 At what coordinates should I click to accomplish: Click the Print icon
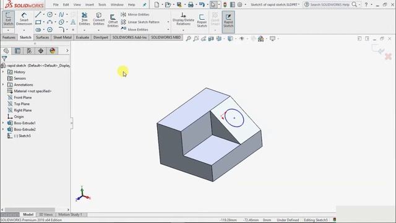[191, 4]
